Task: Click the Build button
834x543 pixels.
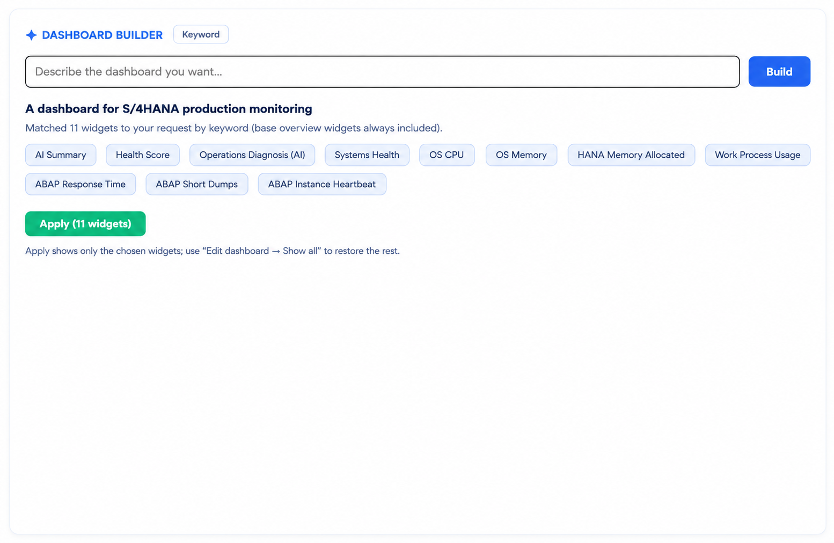Action: coord(779,71)
